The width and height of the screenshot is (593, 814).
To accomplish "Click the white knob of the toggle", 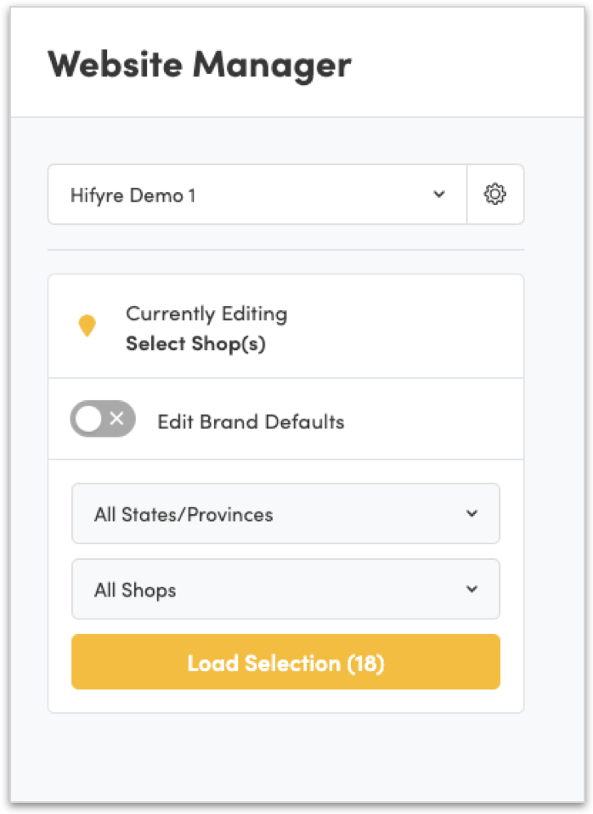I will click(89, 419).
